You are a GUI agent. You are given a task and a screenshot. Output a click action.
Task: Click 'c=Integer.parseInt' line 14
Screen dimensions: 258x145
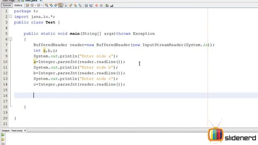(x=55, y=84)
